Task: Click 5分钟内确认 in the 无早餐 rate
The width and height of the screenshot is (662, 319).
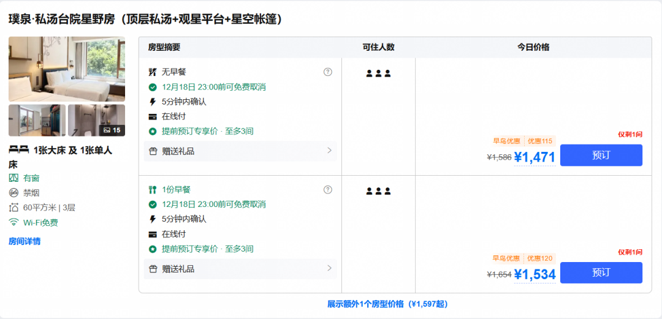Action: pos(184,102)
